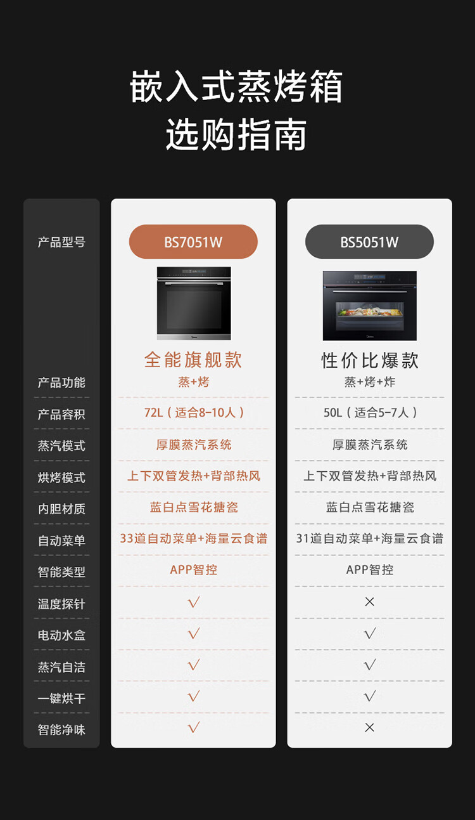Viewport: 475px width, 820px height.
Task: Select the 温度探针 row label
Action: point(61,604)
